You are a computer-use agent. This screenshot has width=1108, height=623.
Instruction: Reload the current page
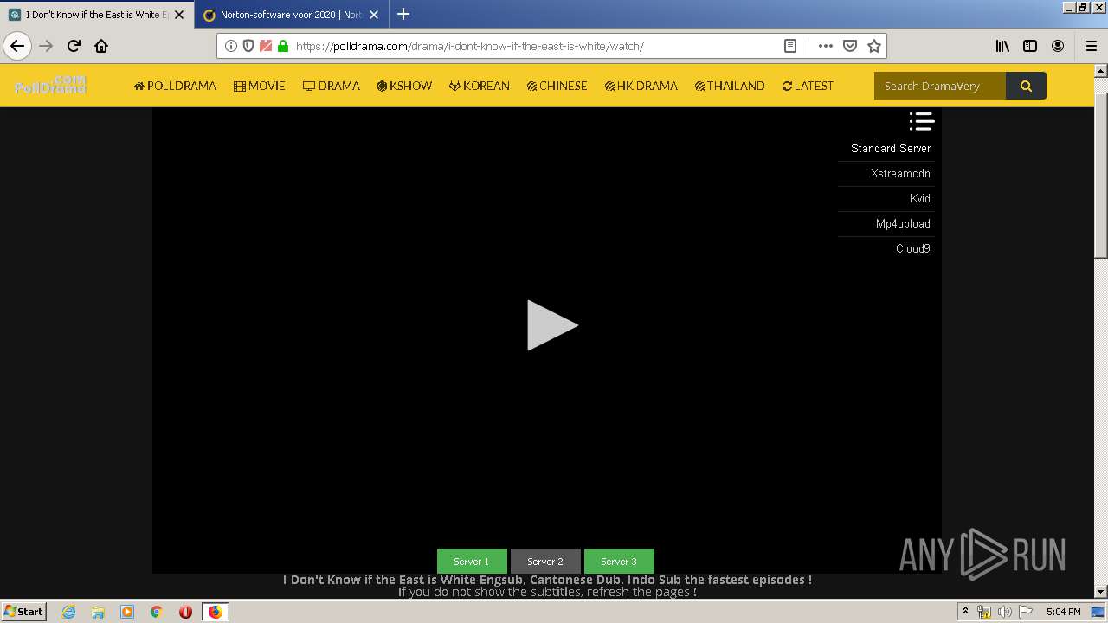[74, 46]
